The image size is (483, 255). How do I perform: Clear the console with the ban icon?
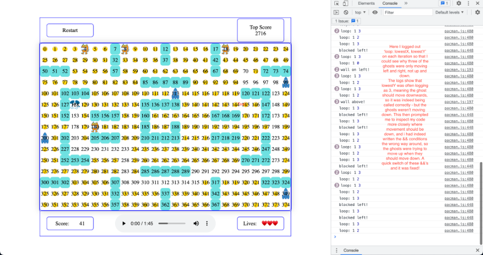coord(346,12)
